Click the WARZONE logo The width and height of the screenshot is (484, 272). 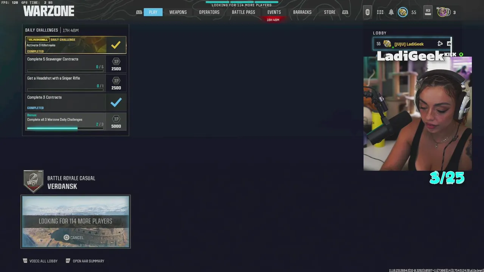coord(48,11)
